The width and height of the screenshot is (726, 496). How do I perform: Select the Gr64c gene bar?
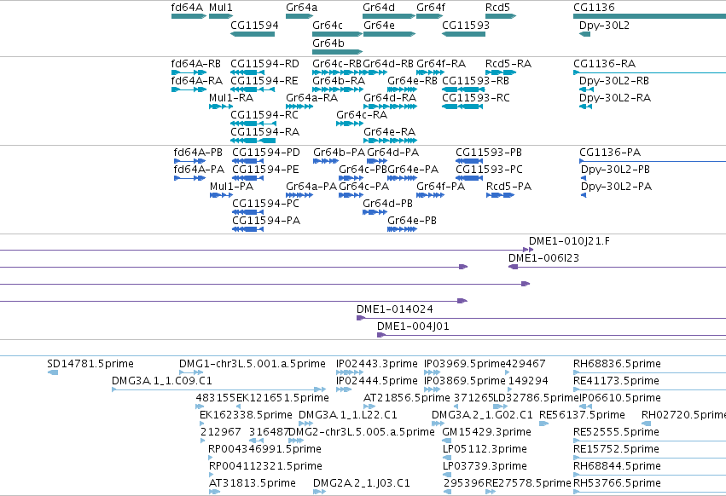337,34
